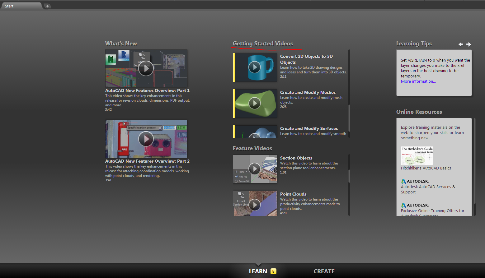This screenshot has width=485, height=278.
Task: Play the Point Clouds feature video
Action: tap(255, 205)
